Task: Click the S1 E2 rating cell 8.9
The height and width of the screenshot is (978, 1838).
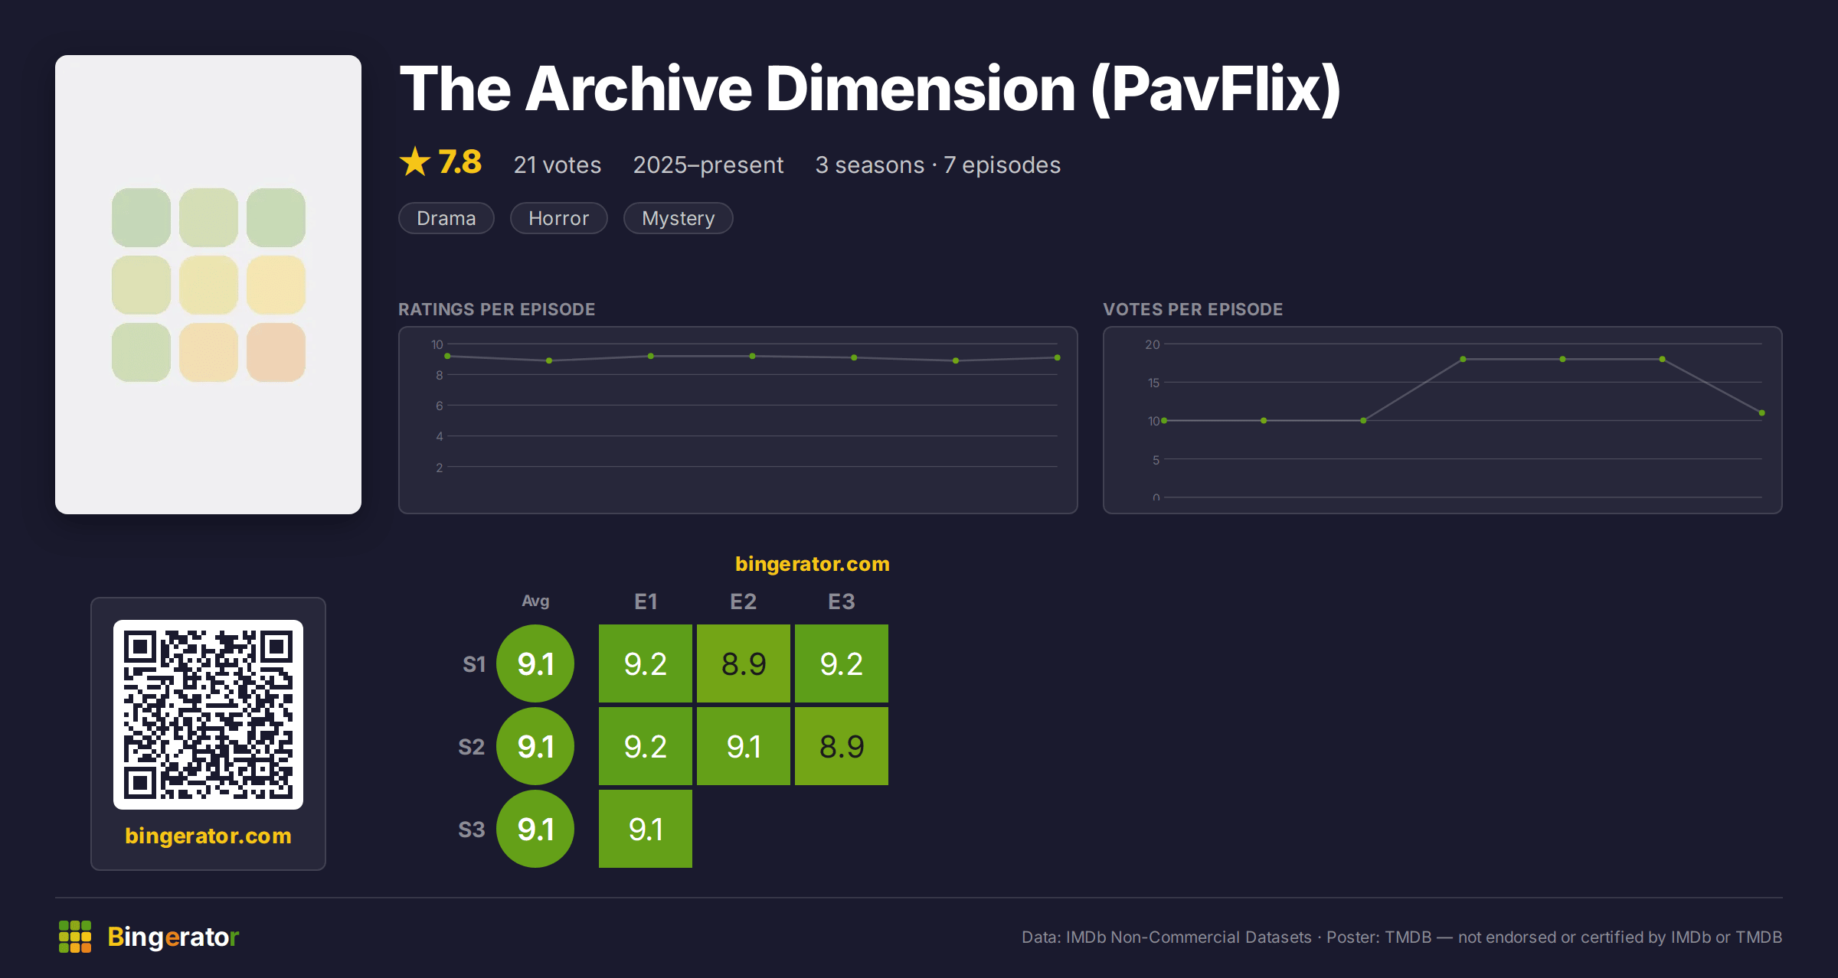Action: (x=744, y=663)
